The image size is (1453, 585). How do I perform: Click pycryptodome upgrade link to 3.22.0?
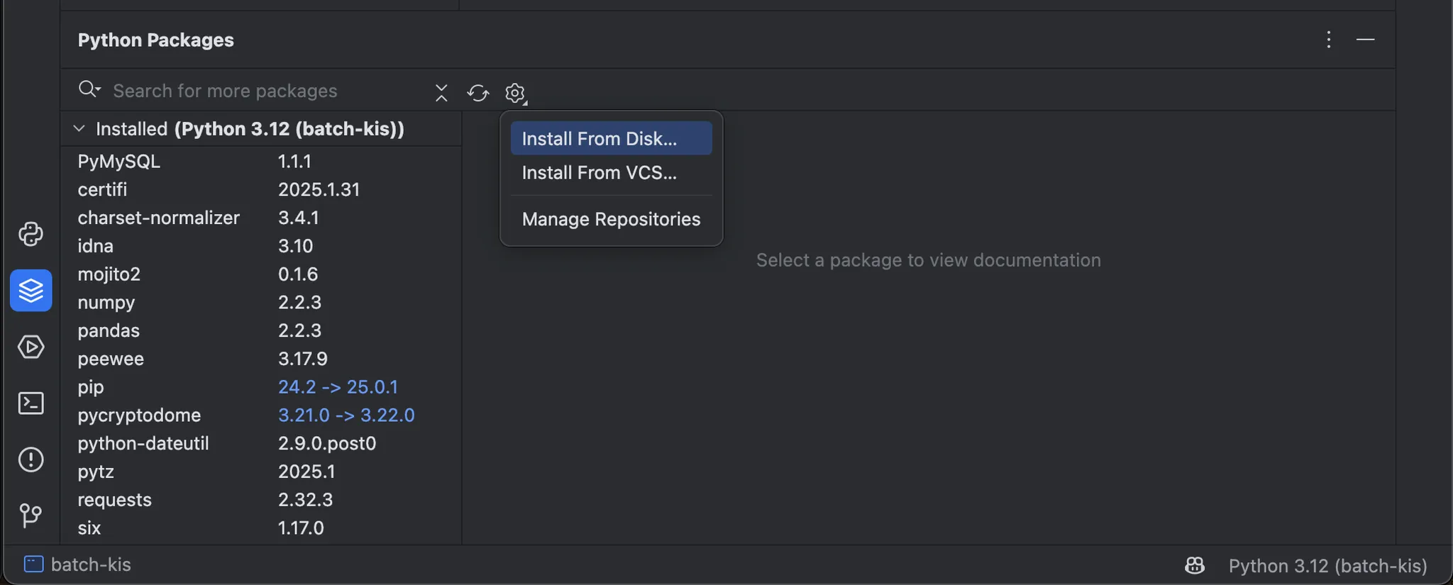pos(346,416)
